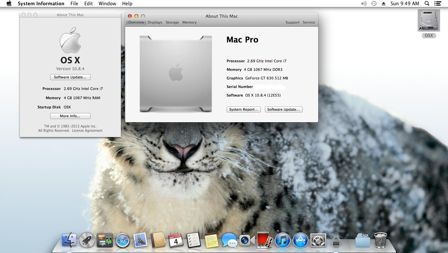Launch Launchpad from the Dock
The image size is (448, 253).
87,240
